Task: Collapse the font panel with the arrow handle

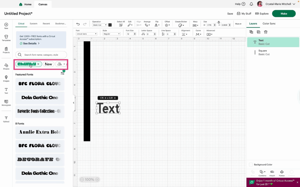Action: 74,103
